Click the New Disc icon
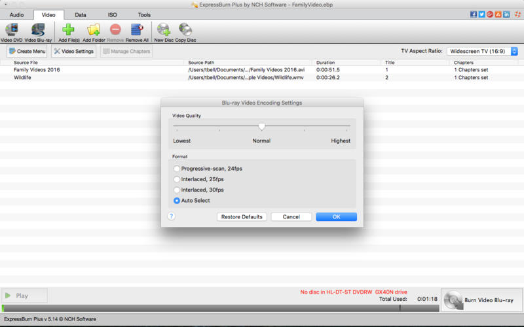This screenshot has height=327, width=524. [163, 29]
